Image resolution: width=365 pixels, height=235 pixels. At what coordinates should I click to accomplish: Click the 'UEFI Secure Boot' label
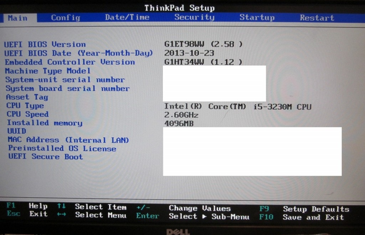coord(46,156)
